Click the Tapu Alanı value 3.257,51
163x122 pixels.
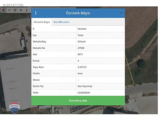[x=82, y=67]
